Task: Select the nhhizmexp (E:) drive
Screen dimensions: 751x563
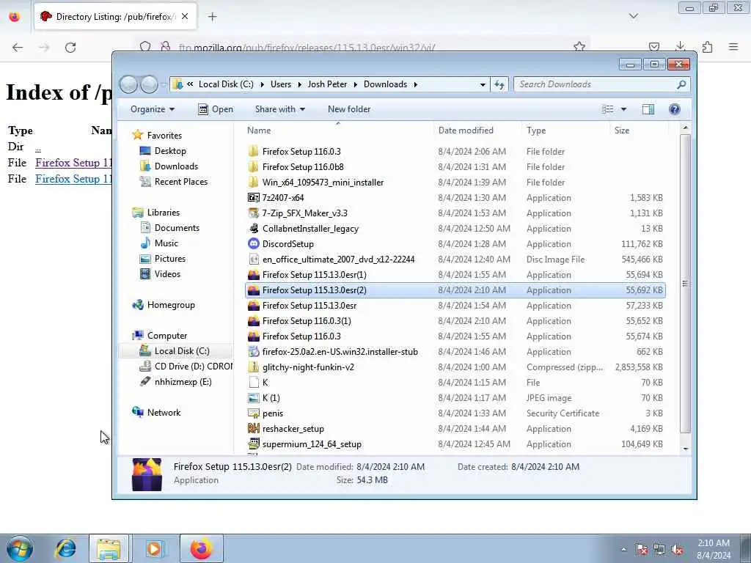Action: tap(176, 381)
